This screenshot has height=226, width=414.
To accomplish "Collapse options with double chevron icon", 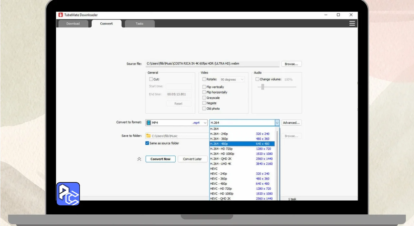I will click(139, 159).
